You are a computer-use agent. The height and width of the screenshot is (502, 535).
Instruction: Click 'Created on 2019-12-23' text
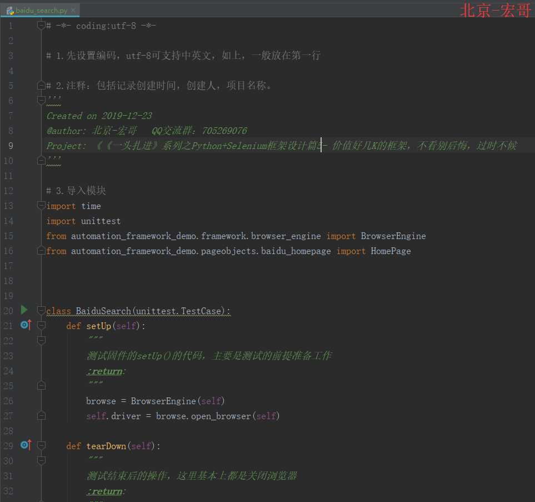99,116
